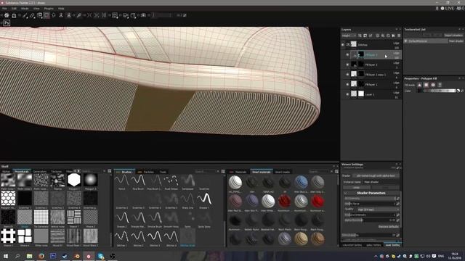Switch to the Alphas shelf tab
The width and height of the screenshot is (465, 261).
6,172
